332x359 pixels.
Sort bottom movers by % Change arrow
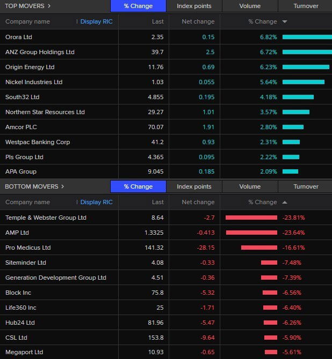click(284, 203)
